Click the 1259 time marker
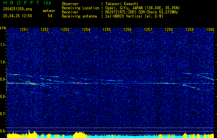 (190, 30)
